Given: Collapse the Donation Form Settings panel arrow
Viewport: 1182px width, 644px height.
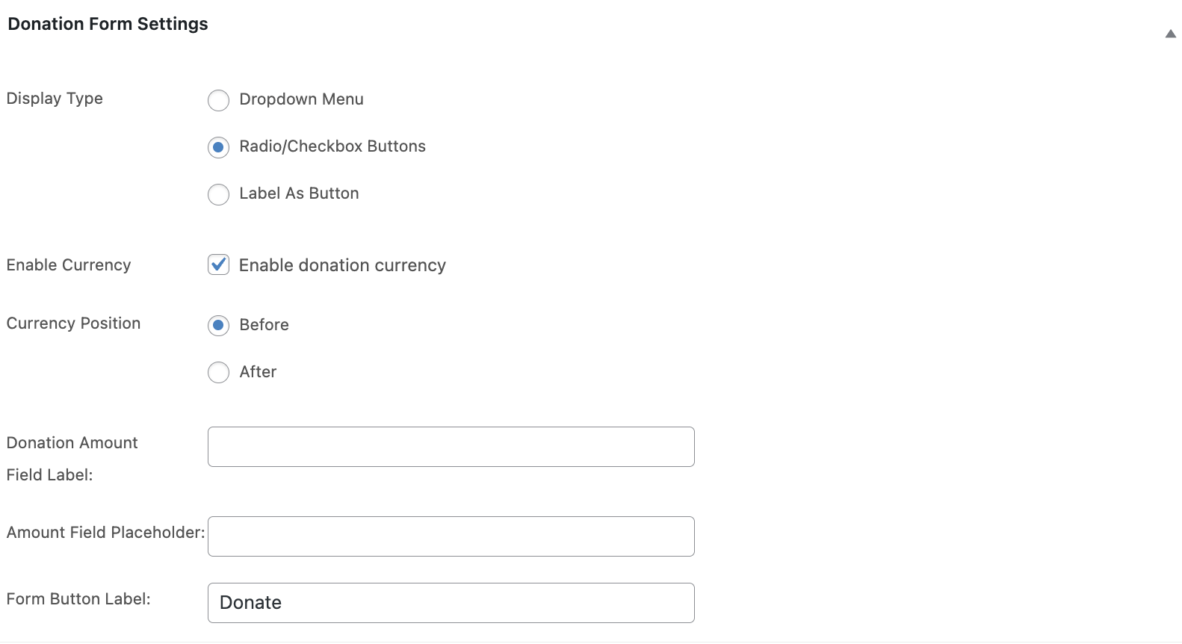Looking at the screenshot, I should click(1170, 34).
